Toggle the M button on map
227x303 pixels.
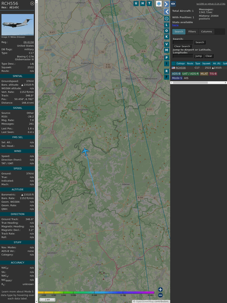(166, 50)
